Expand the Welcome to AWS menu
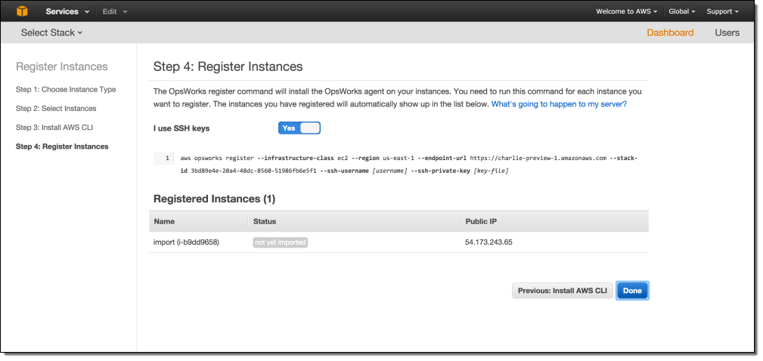 pyautogui.click(x=626, y=11)
